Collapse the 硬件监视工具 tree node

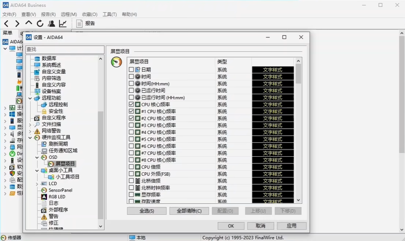tap(31, 138)
